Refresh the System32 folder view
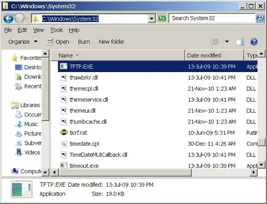The height and width of the screenshot is (204, 267). coord(162,18)
